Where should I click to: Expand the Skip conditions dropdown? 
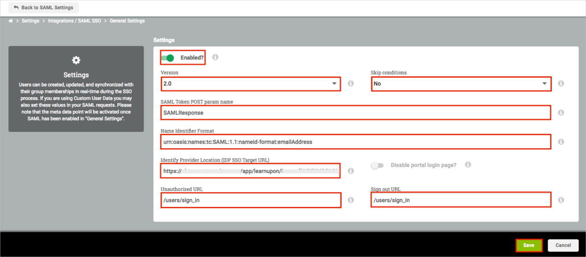click(x=461, y=84)
